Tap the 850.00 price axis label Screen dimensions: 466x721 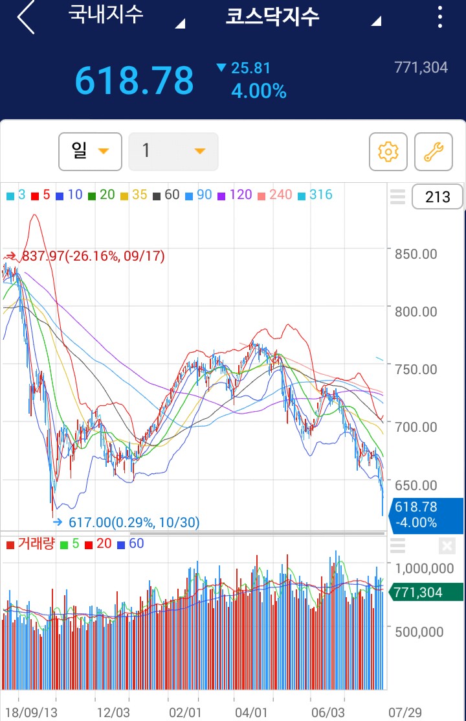click(416, 254)
